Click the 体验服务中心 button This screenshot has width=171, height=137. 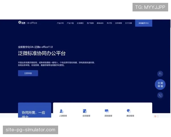point(144,23)
